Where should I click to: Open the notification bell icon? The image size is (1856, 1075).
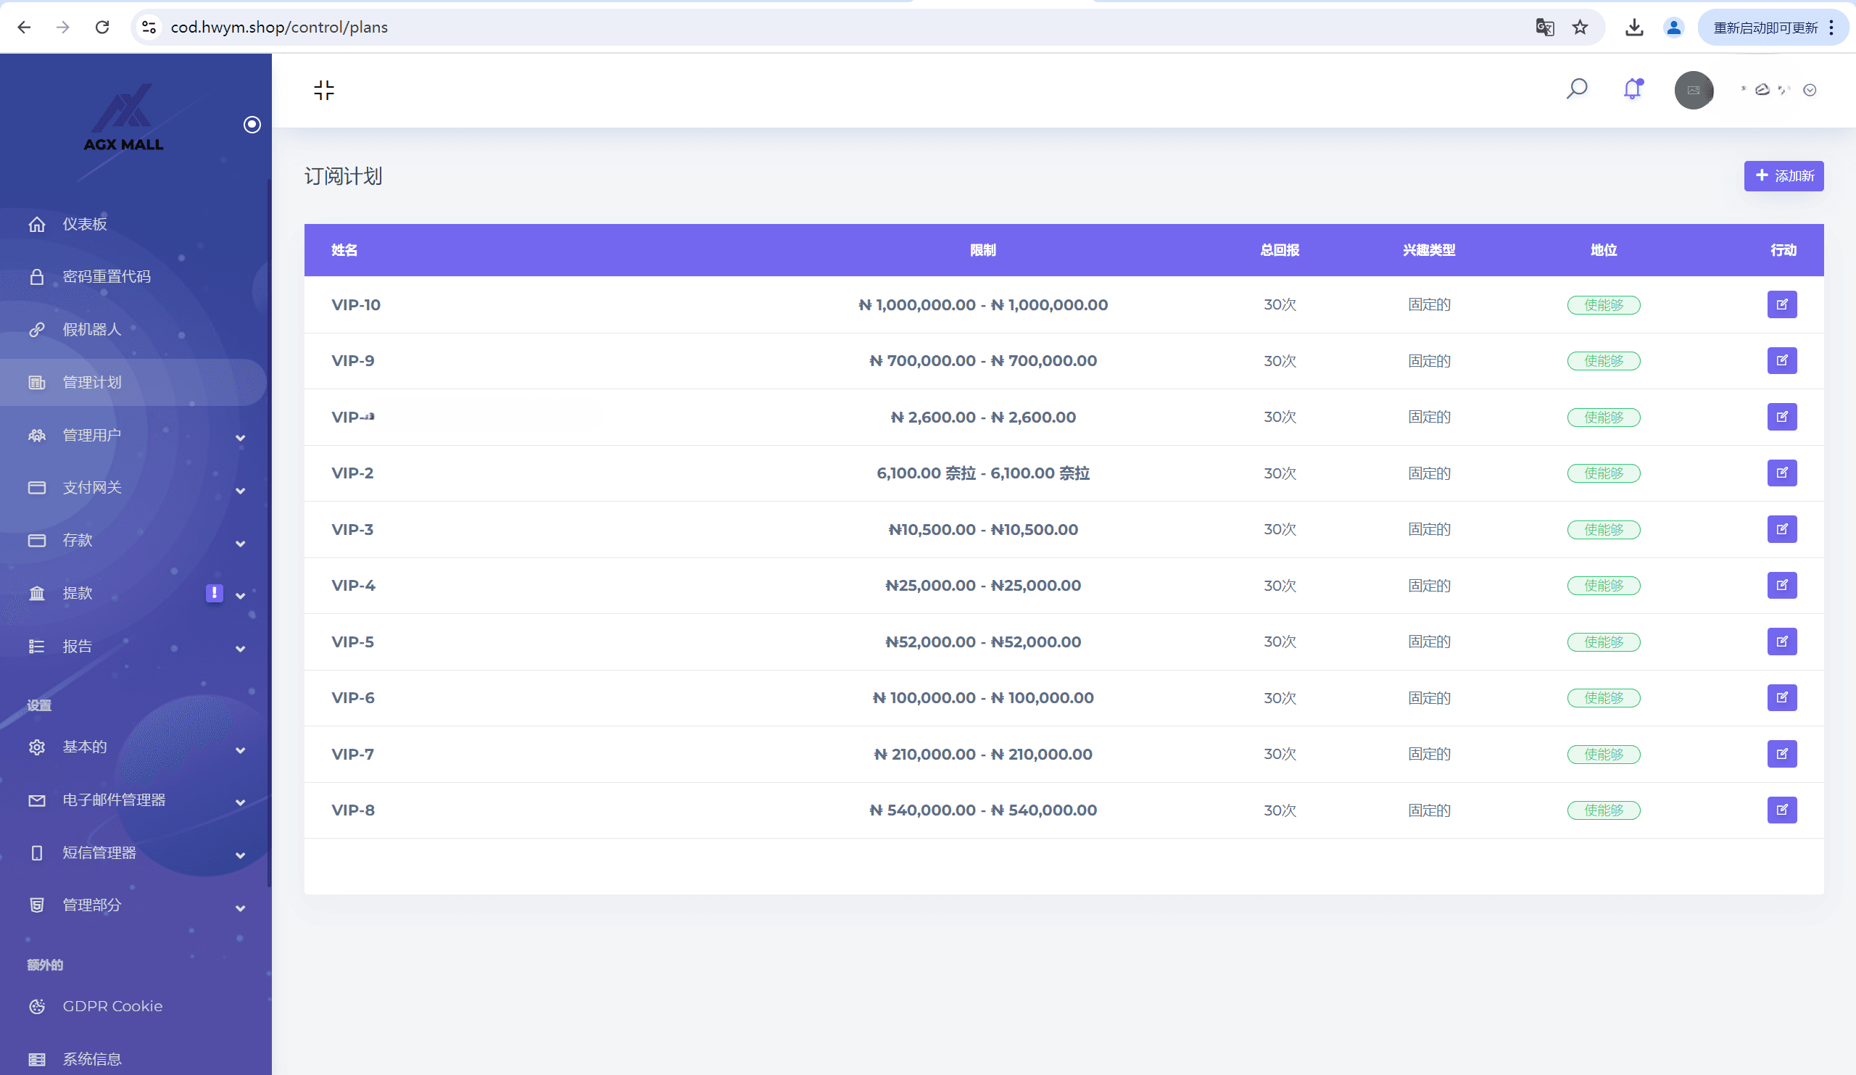(1632, 89)
